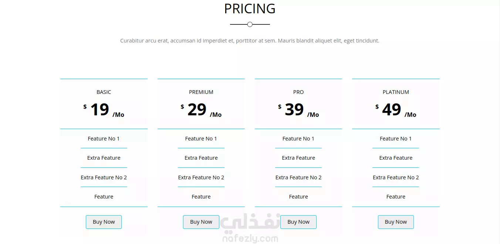Click the PRICING page heading

tap(250, 9)
